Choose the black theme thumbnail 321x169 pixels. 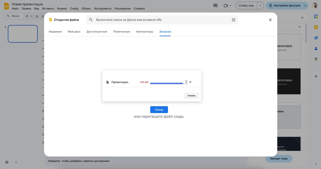coord(289,81)
